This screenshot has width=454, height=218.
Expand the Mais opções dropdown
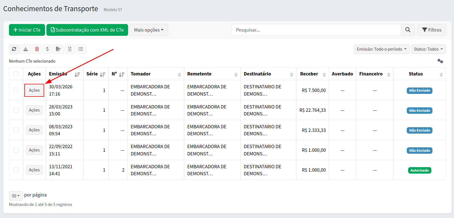click(x=149, y=30)
